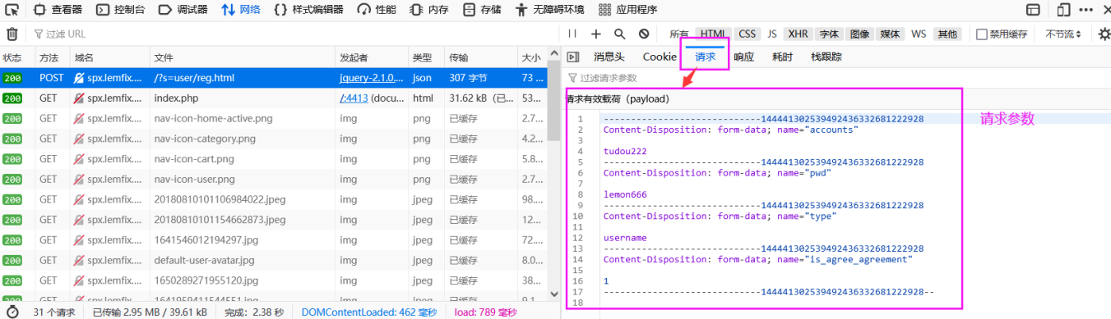Select the default-user-avatar.jpg request
The image size is (1111, 319).
pyautogui.click(x=273, y=260)
